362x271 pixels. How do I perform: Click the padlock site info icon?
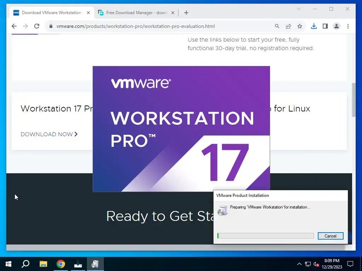coord(51,26)
